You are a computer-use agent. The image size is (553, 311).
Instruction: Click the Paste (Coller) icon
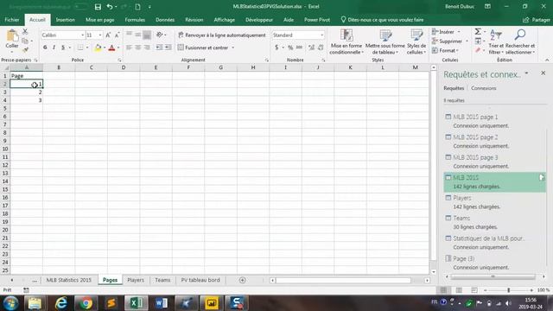click(12, 36)
